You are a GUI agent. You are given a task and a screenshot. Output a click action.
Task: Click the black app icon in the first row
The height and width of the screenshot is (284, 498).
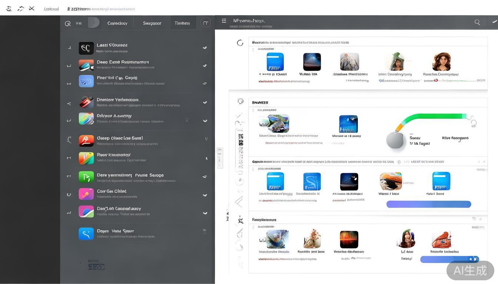pos(86,48)
